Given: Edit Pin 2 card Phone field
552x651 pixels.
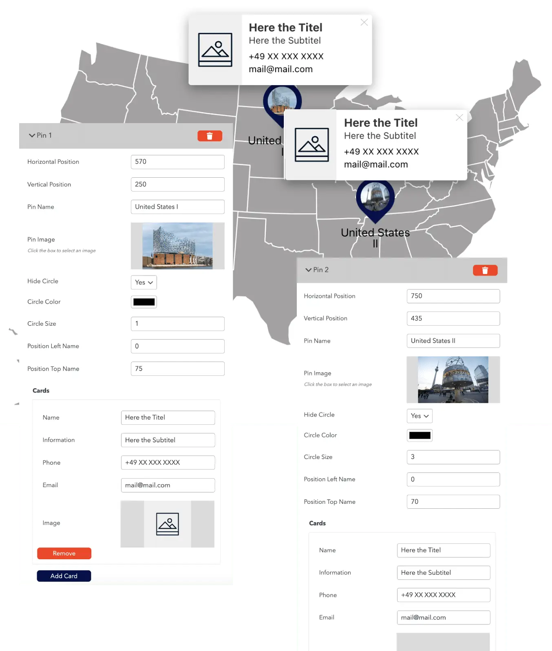Looking at the screenshot, I should pos(444,595).
